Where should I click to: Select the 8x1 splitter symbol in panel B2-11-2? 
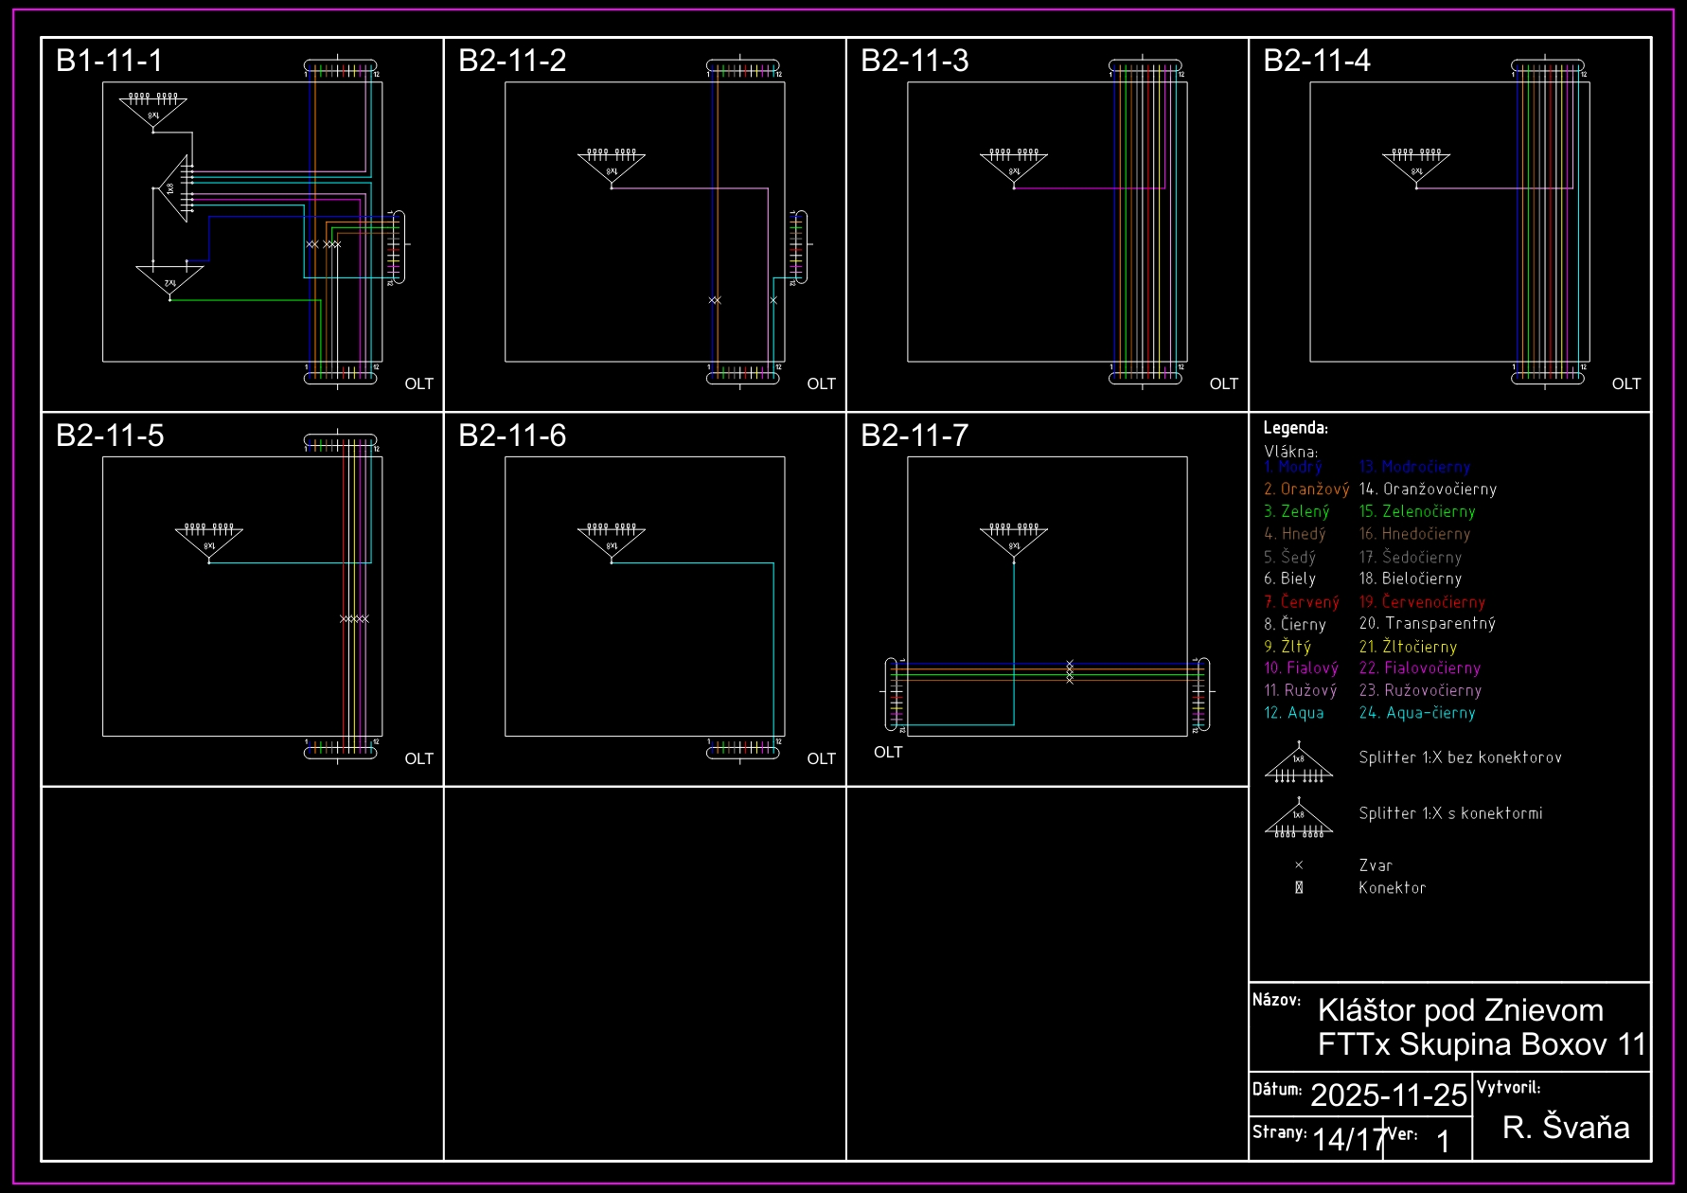click(x=612, y=166)
